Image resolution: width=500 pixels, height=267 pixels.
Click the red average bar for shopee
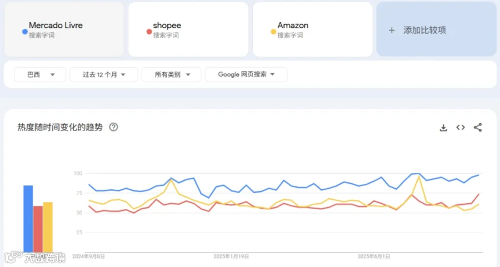point(38,229)
